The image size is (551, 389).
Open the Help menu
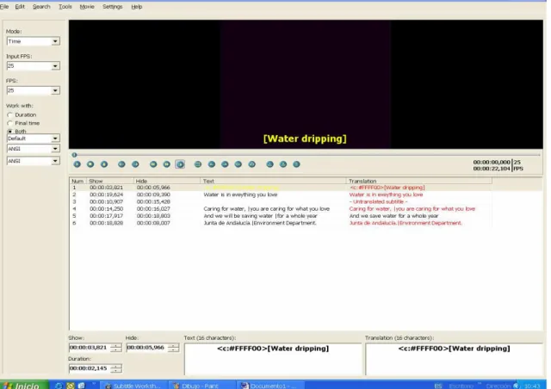coord(137,7)
